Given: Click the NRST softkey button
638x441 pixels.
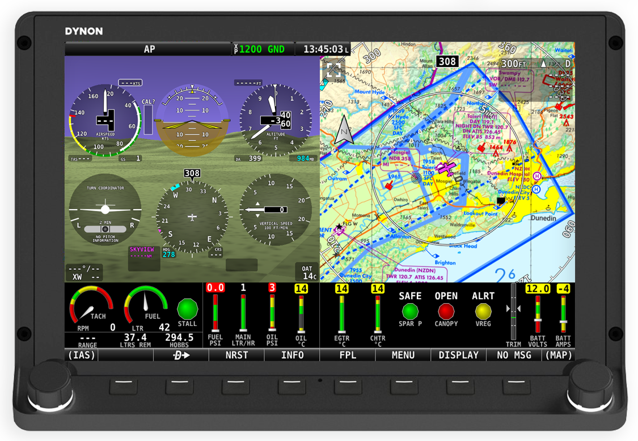Looking at the screenshot, I should 236,355.
